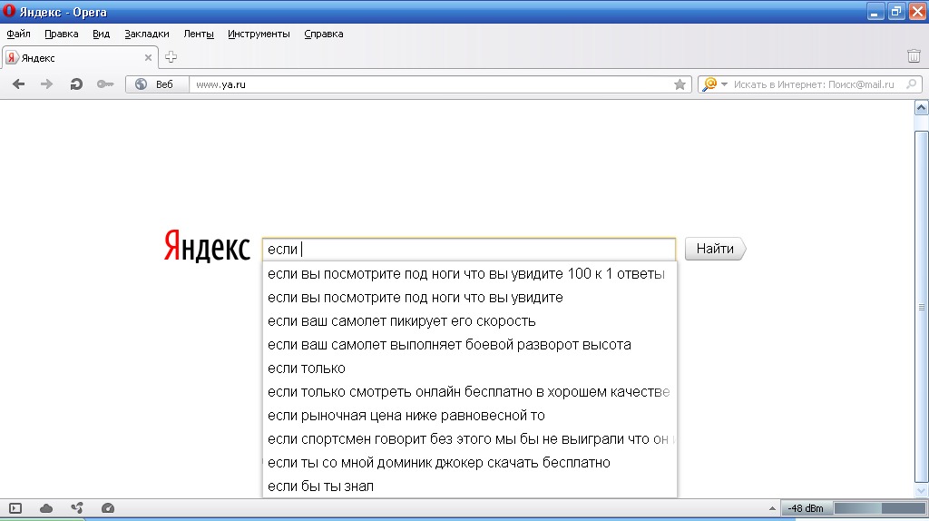
Task: Open the Инструменты menu
Action: (259, 34)
